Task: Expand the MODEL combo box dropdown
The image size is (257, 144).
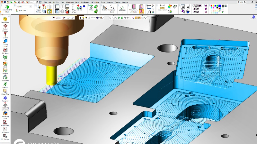Action: pos(31,6)
